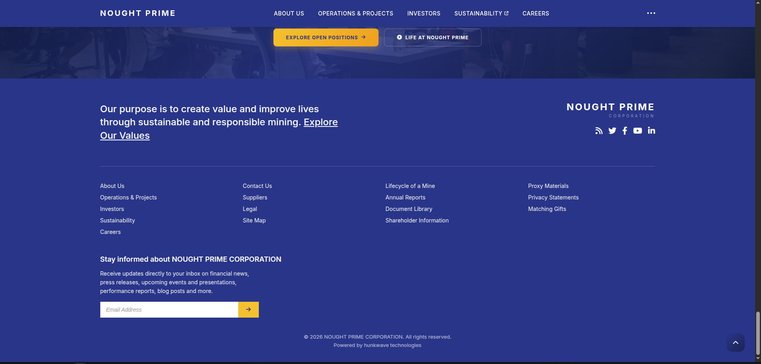761x364 pixels.
Task: Open the three-dot more menu in header
Action: (651, 13)
